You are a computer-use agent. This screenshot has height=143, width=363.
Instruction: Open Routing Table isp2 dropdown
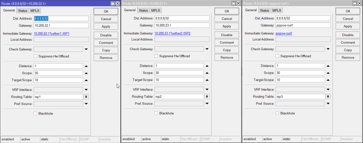(207, 97)
